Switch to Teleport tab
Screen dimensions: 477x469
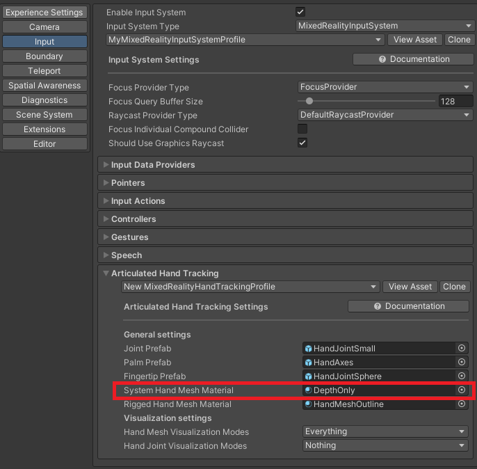[45, 71]
